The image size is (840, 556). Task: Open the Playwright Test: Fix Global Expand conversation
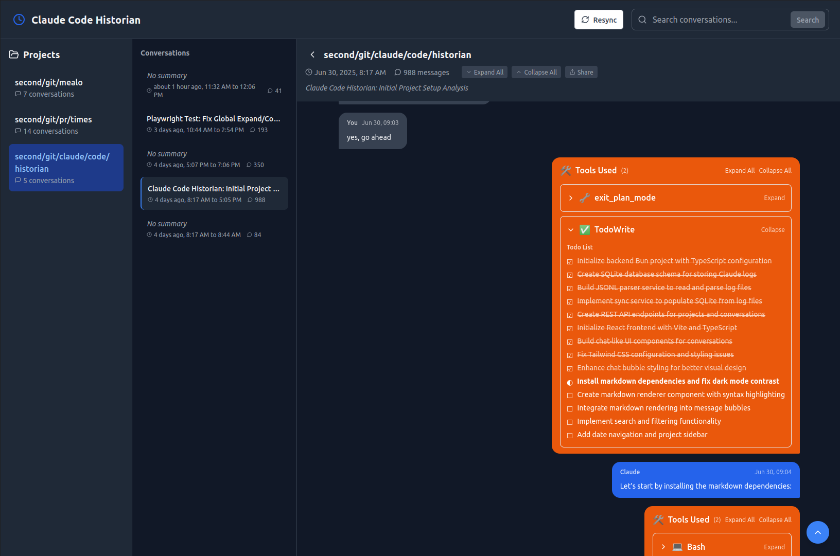(214, 124)
